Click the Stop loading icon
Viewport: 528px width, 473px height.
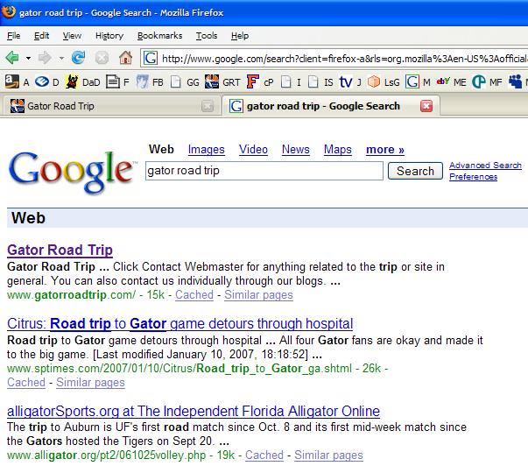[102, 58]
